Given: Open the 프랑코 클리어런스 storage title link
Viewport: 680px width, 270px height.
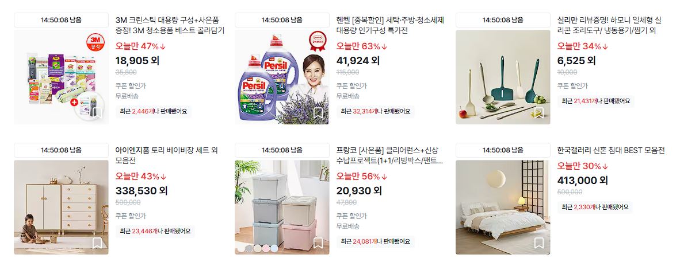Looking at the screenshot, I should point(389,155).
